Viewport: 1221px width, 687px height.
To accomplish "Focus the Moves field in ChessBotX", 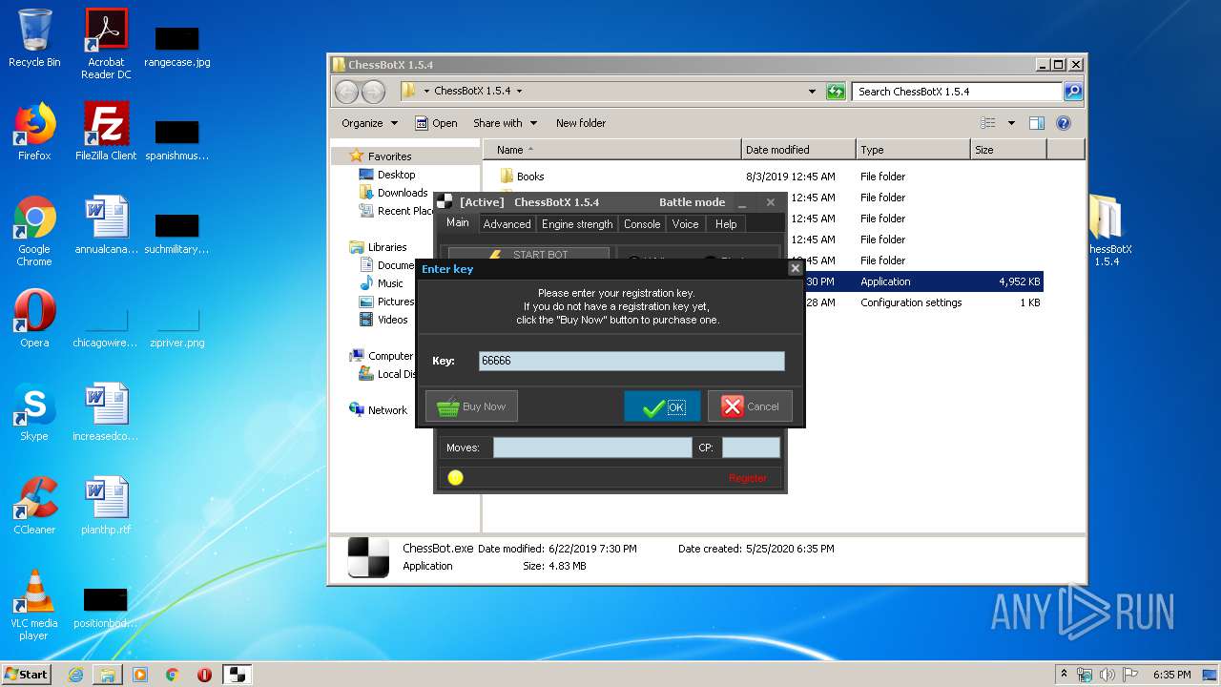I will tap(592, 448).
